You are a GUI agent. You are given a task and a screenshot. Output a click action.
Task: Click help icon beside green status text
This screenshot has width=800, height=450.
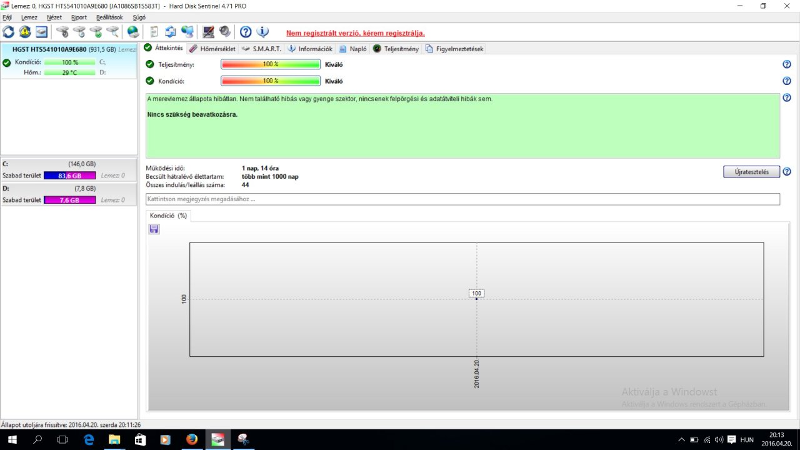(x=787, y=97)
